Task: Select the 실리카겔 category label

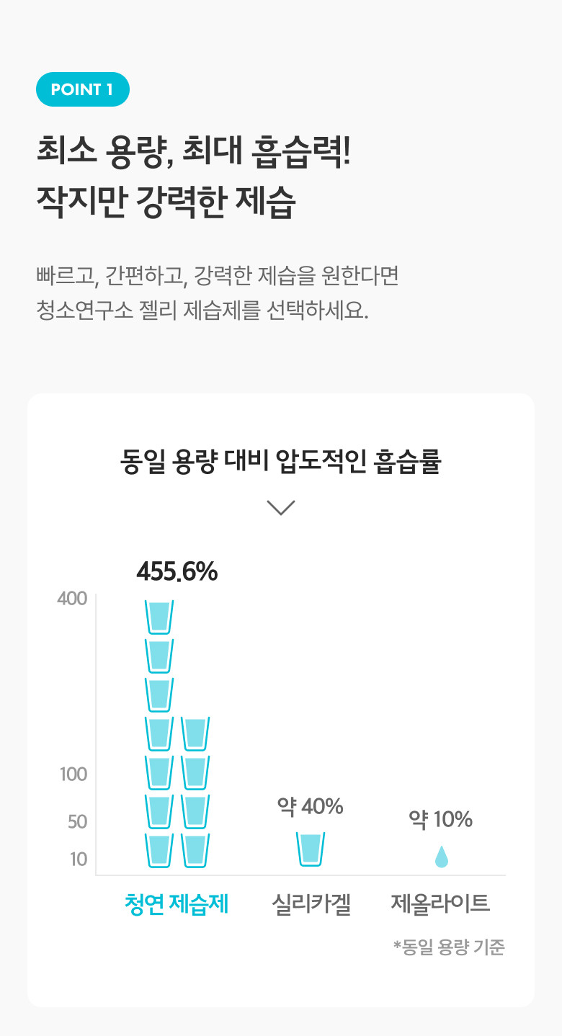Action: [311, 903]
